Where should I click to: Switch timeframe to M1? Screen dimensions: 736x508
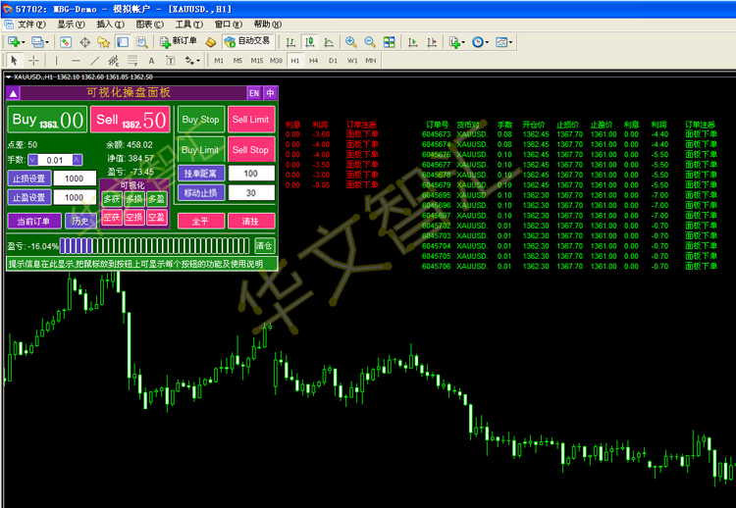click(x=219, y=60)
